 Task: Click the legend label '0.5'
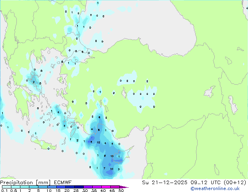(14, 190)
